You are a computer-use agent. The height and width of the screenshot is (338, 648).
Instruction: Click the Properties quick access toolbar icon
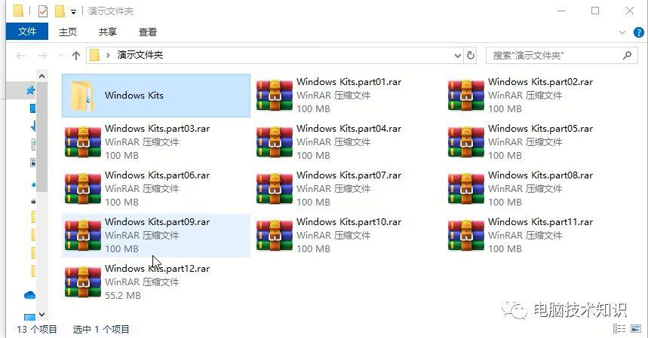point(43,11)
